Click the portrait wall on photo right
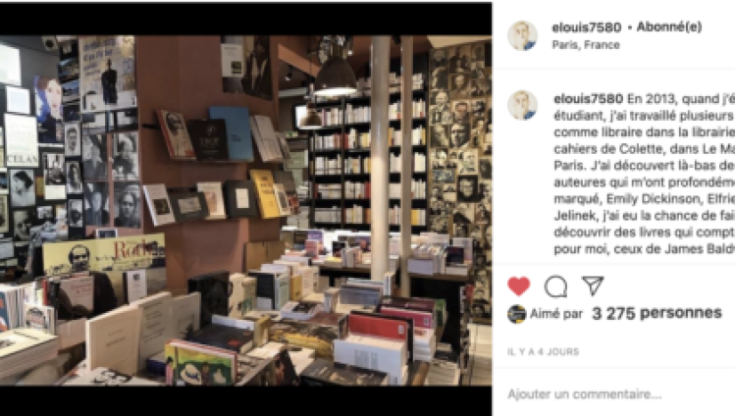Image resolution: width=735 pixels, height=416 pixels. pyautogui.click(x=460, y=155)
